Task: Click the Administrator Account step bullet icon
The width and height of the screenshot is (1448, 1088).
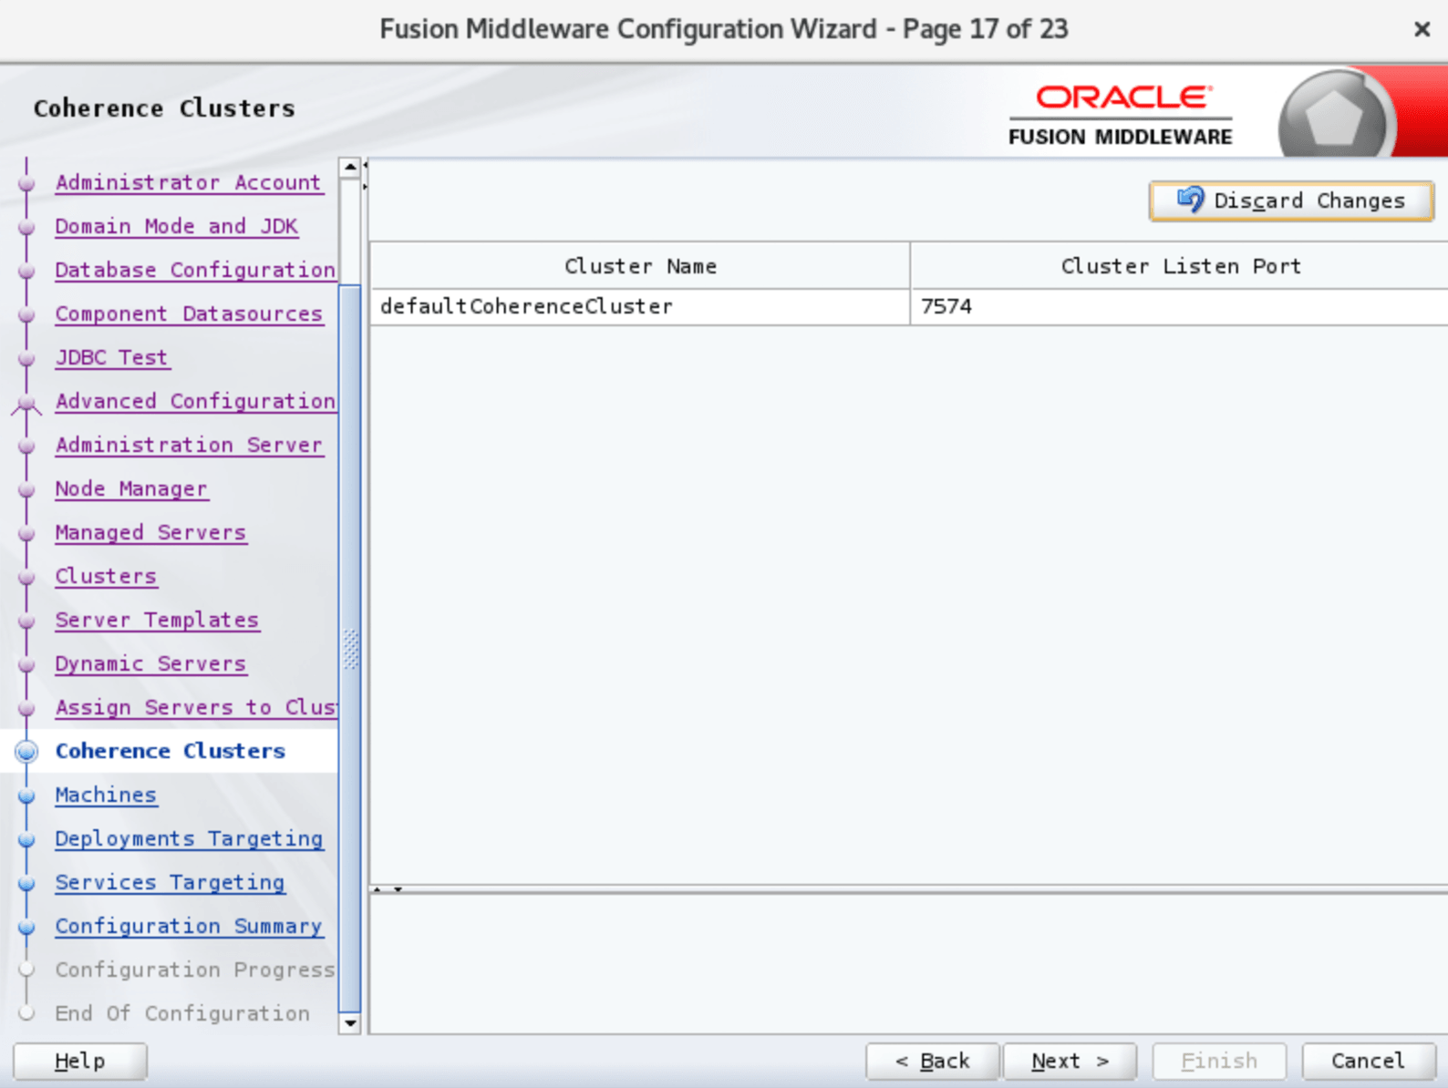Action: (x=26, y=183)
